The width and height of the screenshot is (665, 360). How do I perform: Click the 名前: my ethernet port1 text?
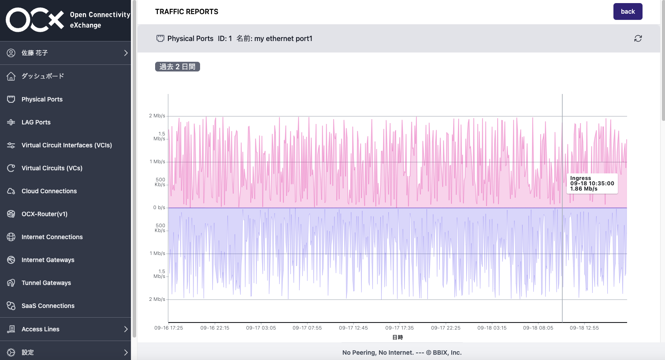(274, 38)
